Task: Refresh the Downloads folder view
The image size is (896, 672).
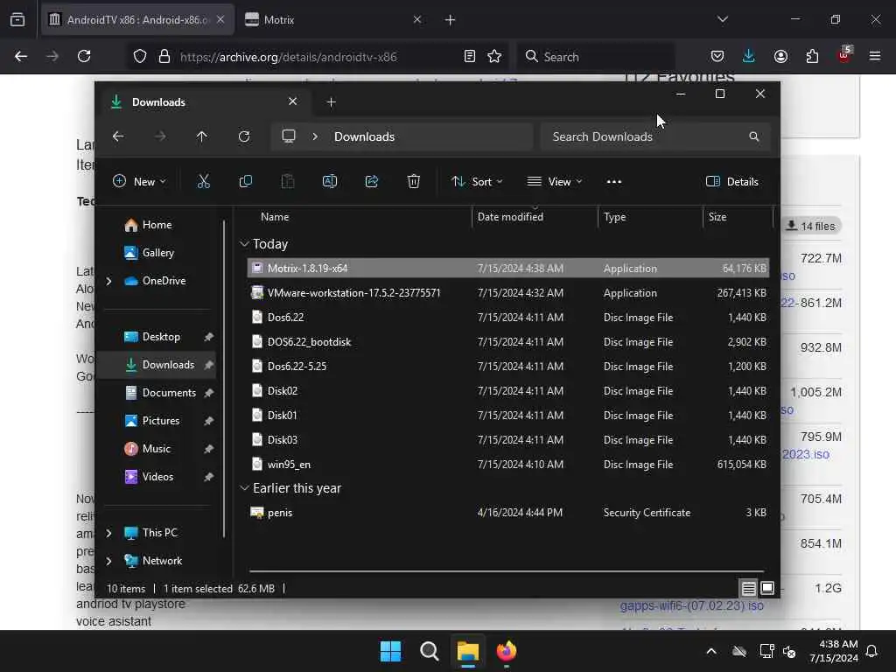Action: point(244,136)
